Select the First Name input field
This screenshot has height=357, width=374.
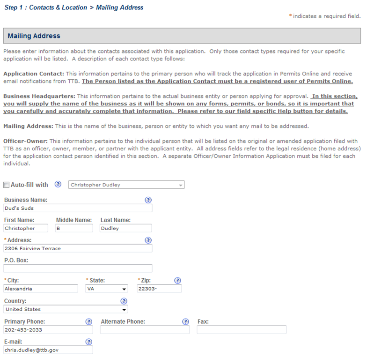[x=26, y=228]
